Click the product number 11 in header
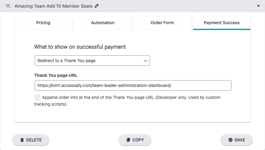The width and height of the screenshot is (265, 150). pos(8,6)
